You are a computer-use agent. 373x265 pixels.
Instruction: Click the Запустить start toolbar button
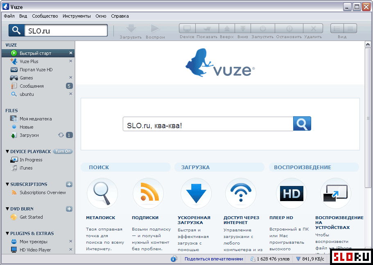point(262,29)
